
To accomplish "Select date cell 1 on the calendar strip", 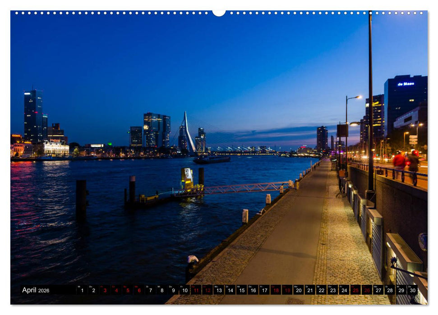I will point(82,290).
